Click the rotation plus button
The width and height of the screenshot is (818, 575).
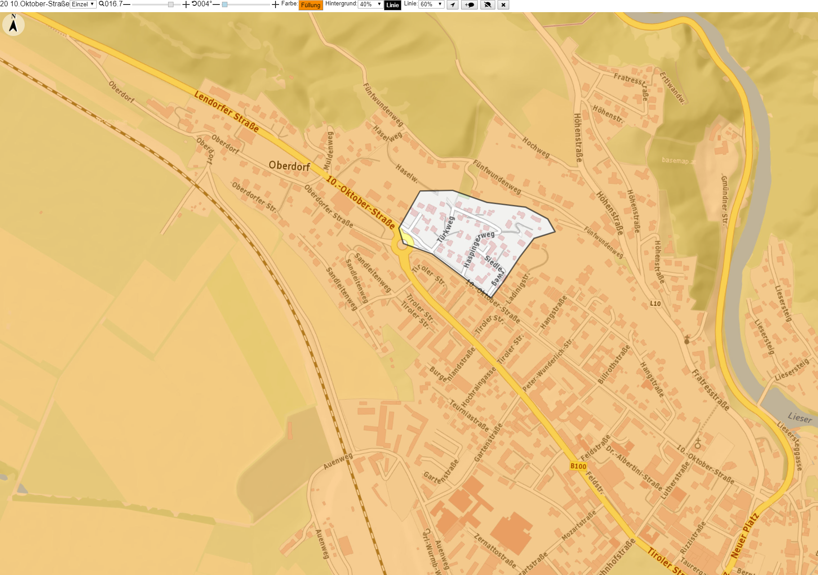(x=276, y=4)
